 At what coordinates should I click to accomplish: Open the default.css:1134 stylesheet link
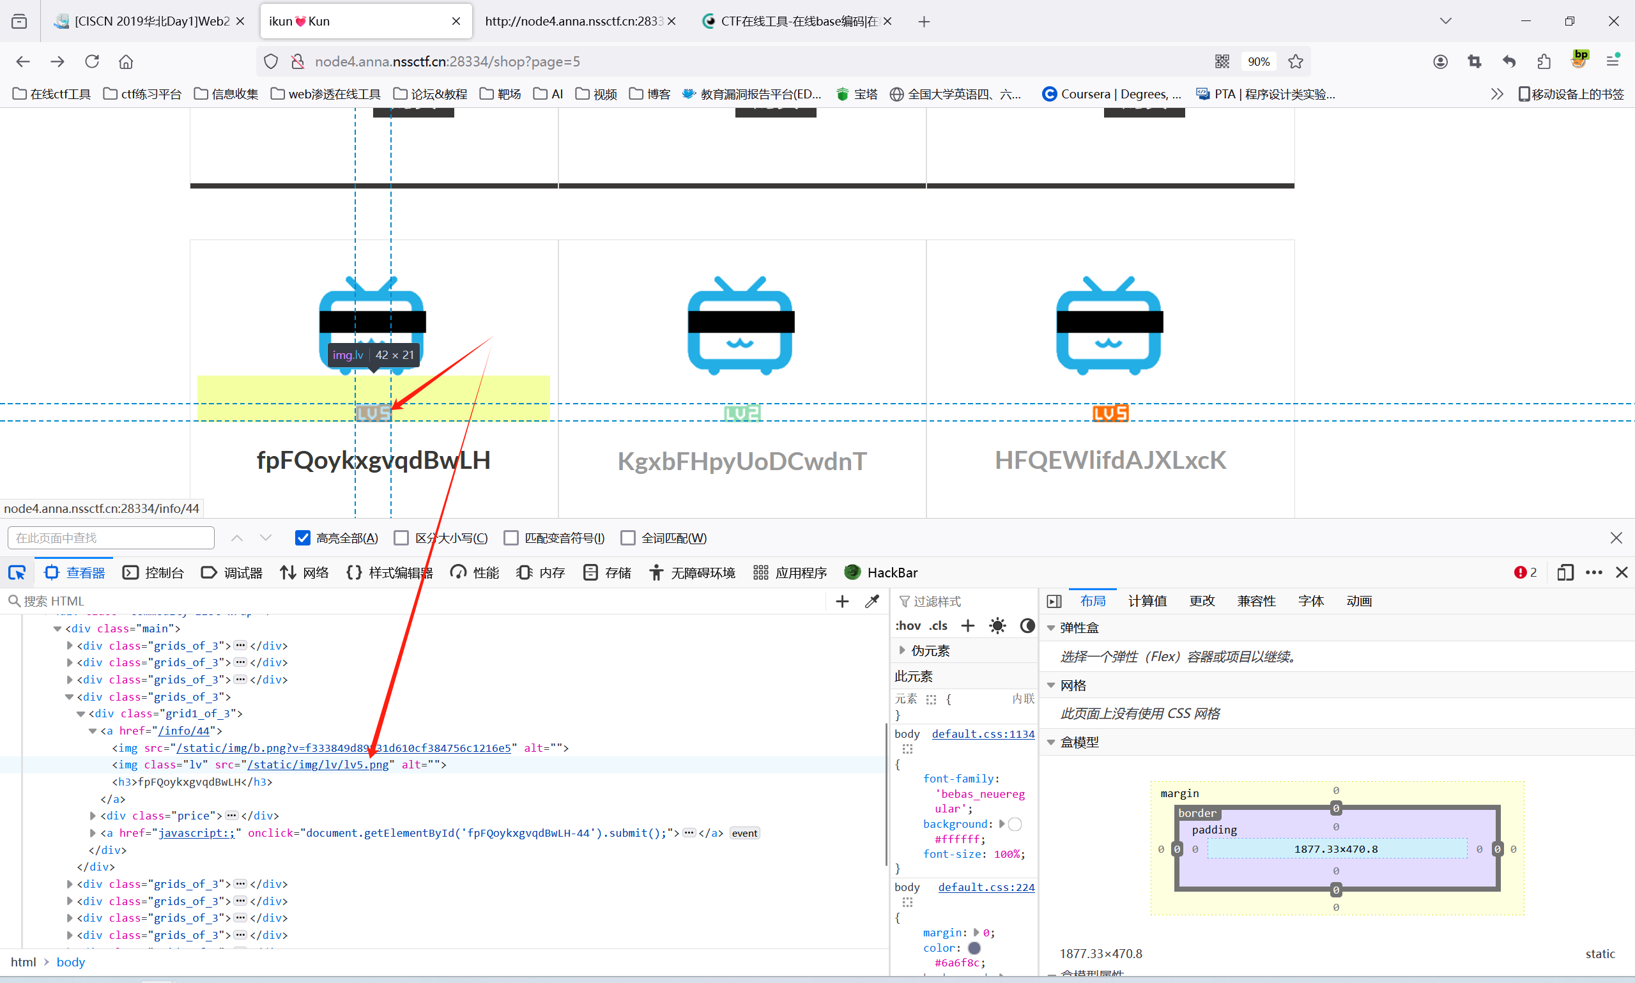coord(983,734)
